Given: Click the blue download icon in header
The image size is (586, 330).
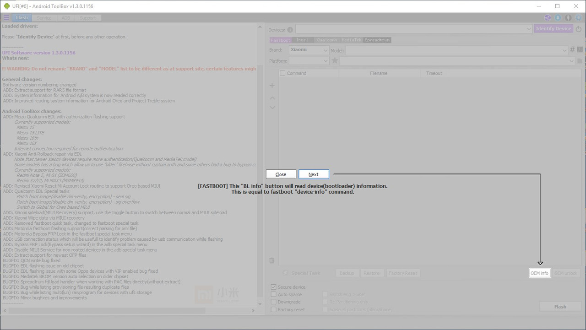Looking at the screenshot, I should pyautogui.click(x=558, y=18).
